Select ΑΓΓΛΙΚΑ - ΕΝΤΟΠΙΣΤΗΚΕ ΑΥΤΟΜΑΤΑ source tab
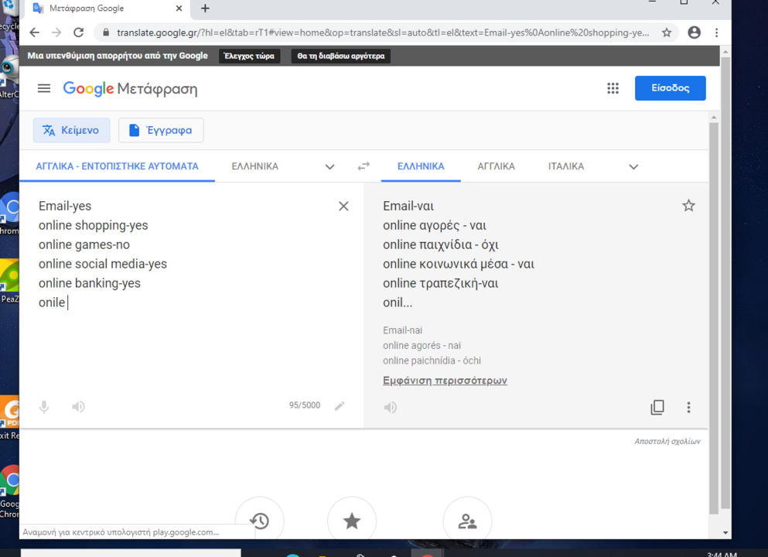The height and width of the screenshot is (557, 768). click(x=117, y=166)
